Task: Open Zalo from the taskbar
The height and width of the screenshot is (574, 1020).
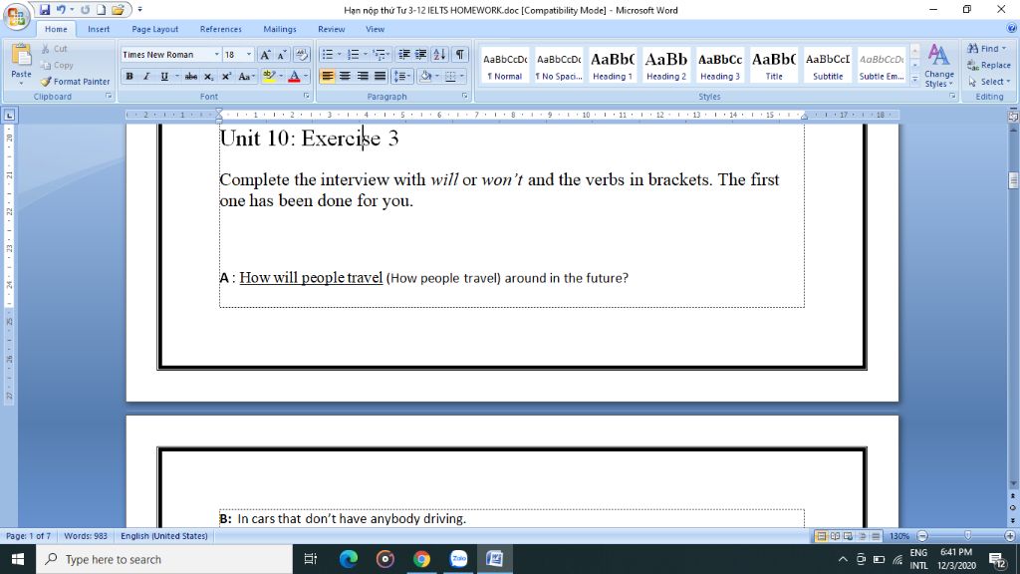Action: tap(458, 559)
